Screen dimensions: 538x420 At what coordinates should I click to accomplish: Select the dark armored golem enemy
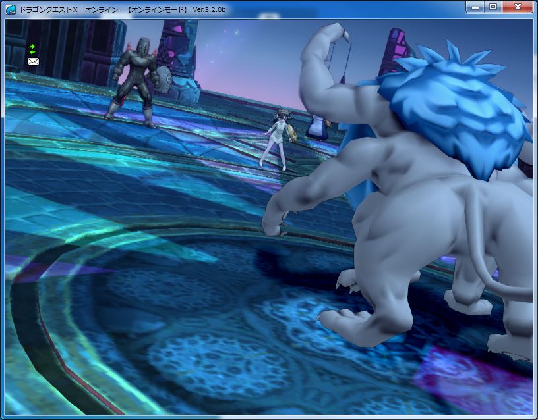click(x=139, y=82)
